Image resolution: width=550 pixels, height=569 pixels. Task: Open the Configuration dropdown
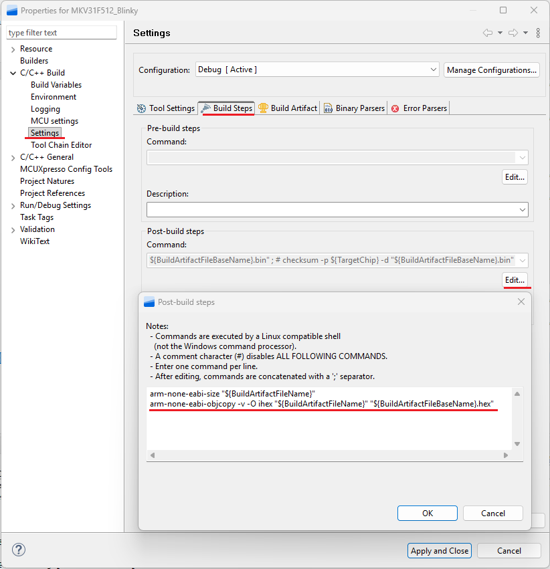point(433,70)
